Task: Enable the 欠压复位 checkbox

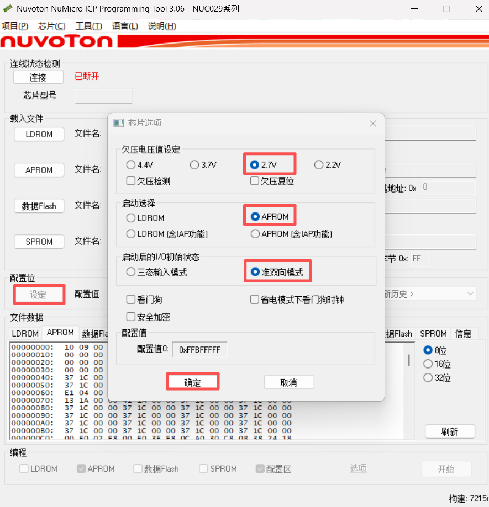Action: click(255, 180)
